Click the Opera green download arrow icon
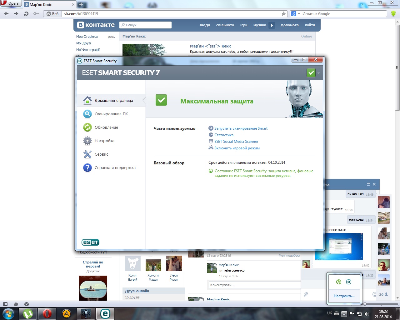Screen dimensions: 400x320 (x=393, y=14)
